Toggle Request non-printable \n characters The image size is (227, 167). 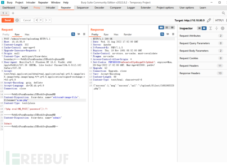click(x=79, y=34)
